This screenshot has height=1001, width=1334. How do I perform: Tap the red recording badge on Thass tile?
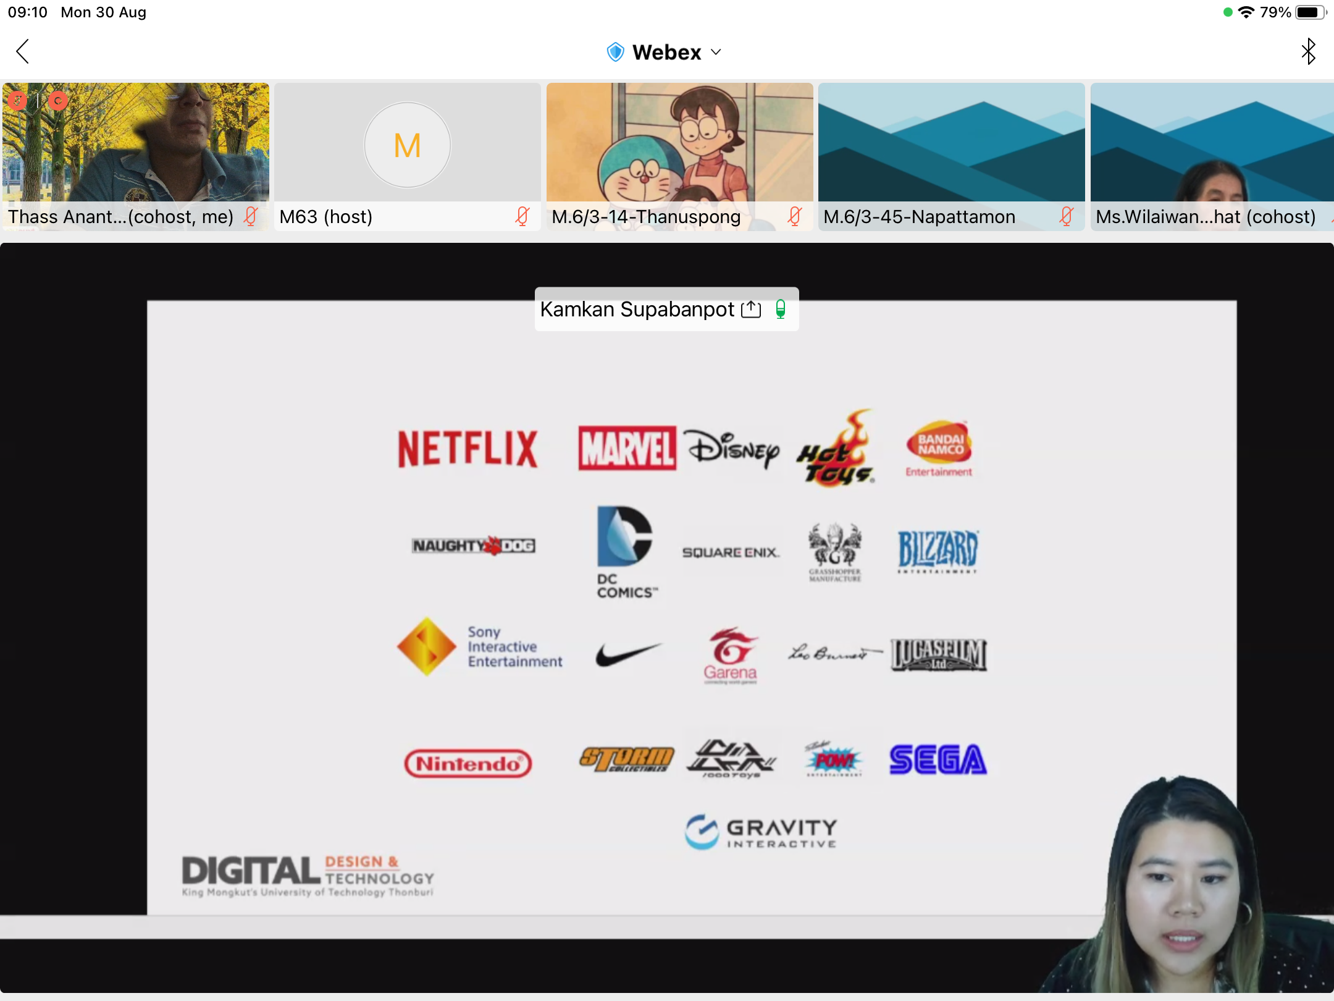click(x=58, y=100)
